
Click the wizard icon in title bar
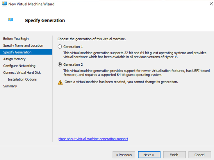[x=4, y=4]
